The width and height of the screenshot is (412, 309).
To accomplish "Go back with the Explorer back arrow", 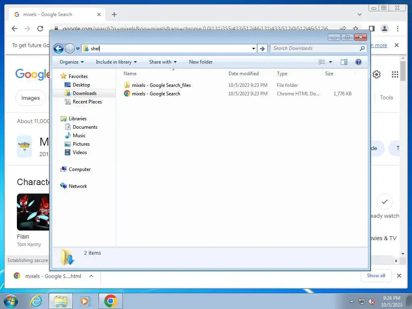I will point(58,48).
